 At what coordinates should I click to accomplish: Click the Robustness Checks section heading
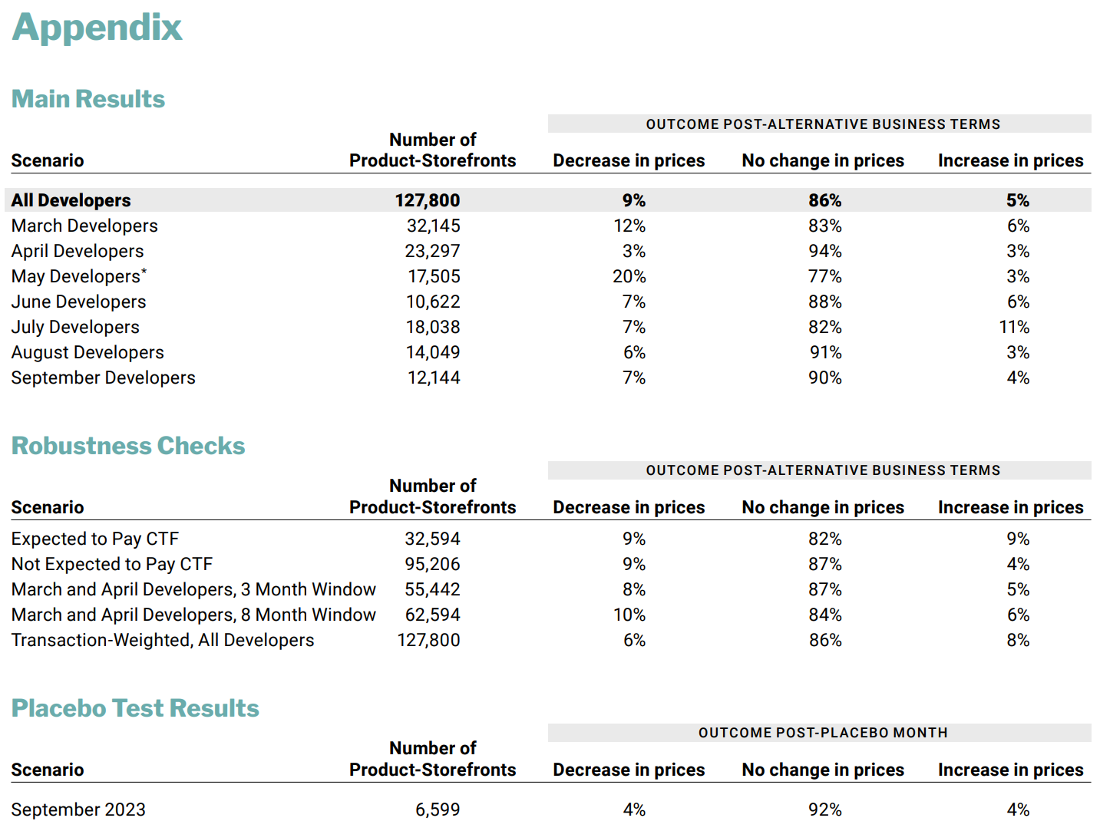point(128,446)
